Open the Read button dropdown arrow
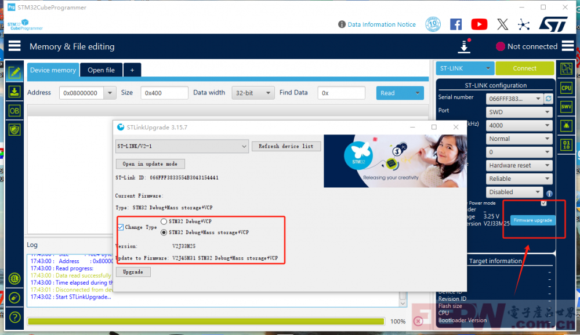 [x=417, y=93]
